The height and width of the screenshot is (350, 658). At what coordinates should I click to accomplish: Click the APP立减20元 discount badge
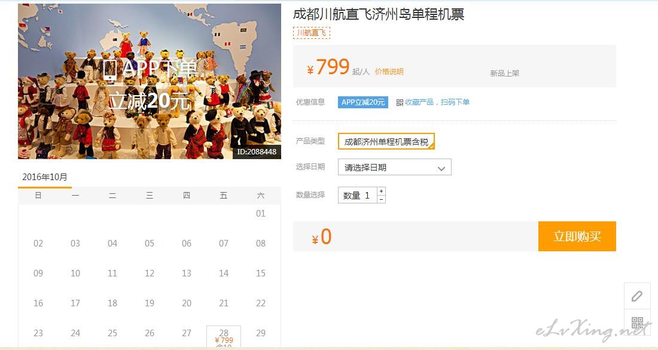363,102
